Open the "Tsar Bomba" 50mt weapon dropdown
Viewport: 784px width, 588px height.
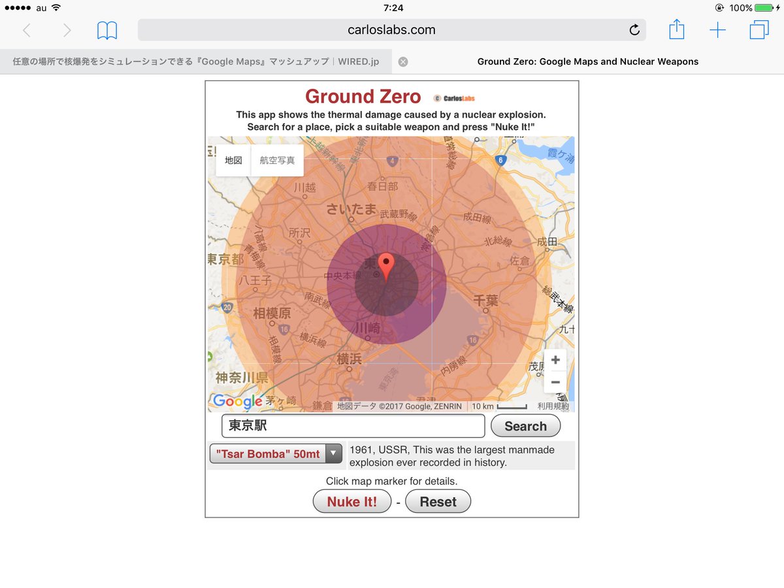pyautogui.click(x=276, y=453)
